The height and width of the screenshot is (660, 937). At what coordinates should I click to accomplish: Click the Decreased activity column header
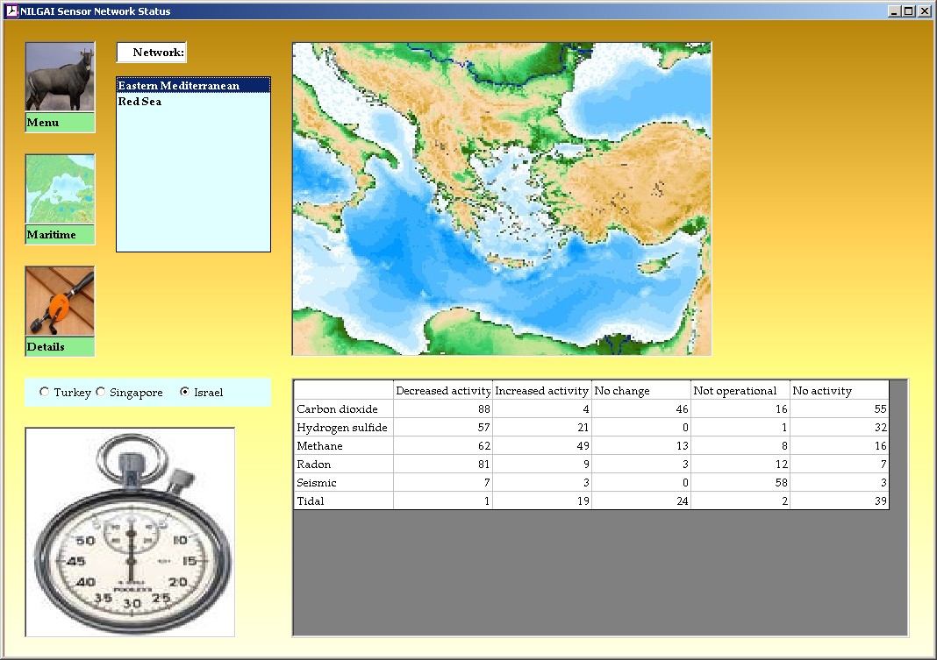click(442, 391)
